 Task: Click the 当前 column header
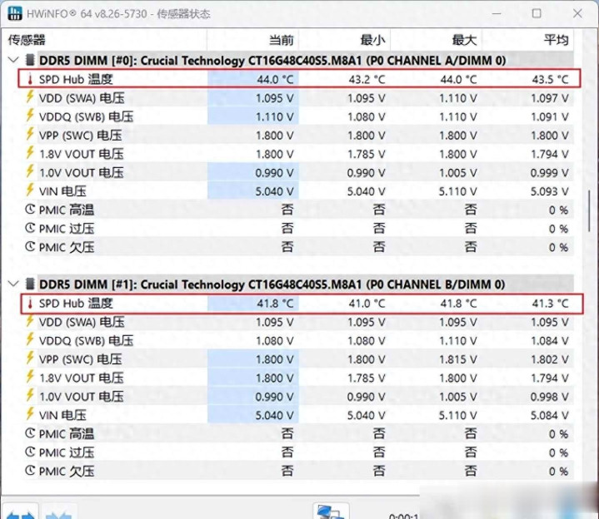point(253,40)
